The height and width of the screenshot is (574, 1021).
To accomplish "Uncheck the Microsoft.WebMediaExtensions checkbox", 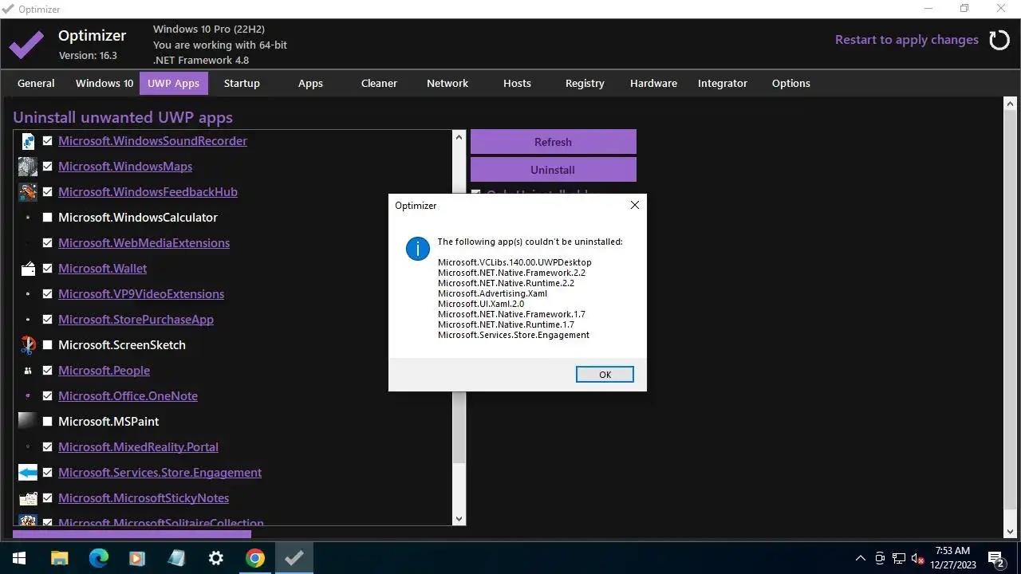I will pyautogui.click(x=48, y=243).
